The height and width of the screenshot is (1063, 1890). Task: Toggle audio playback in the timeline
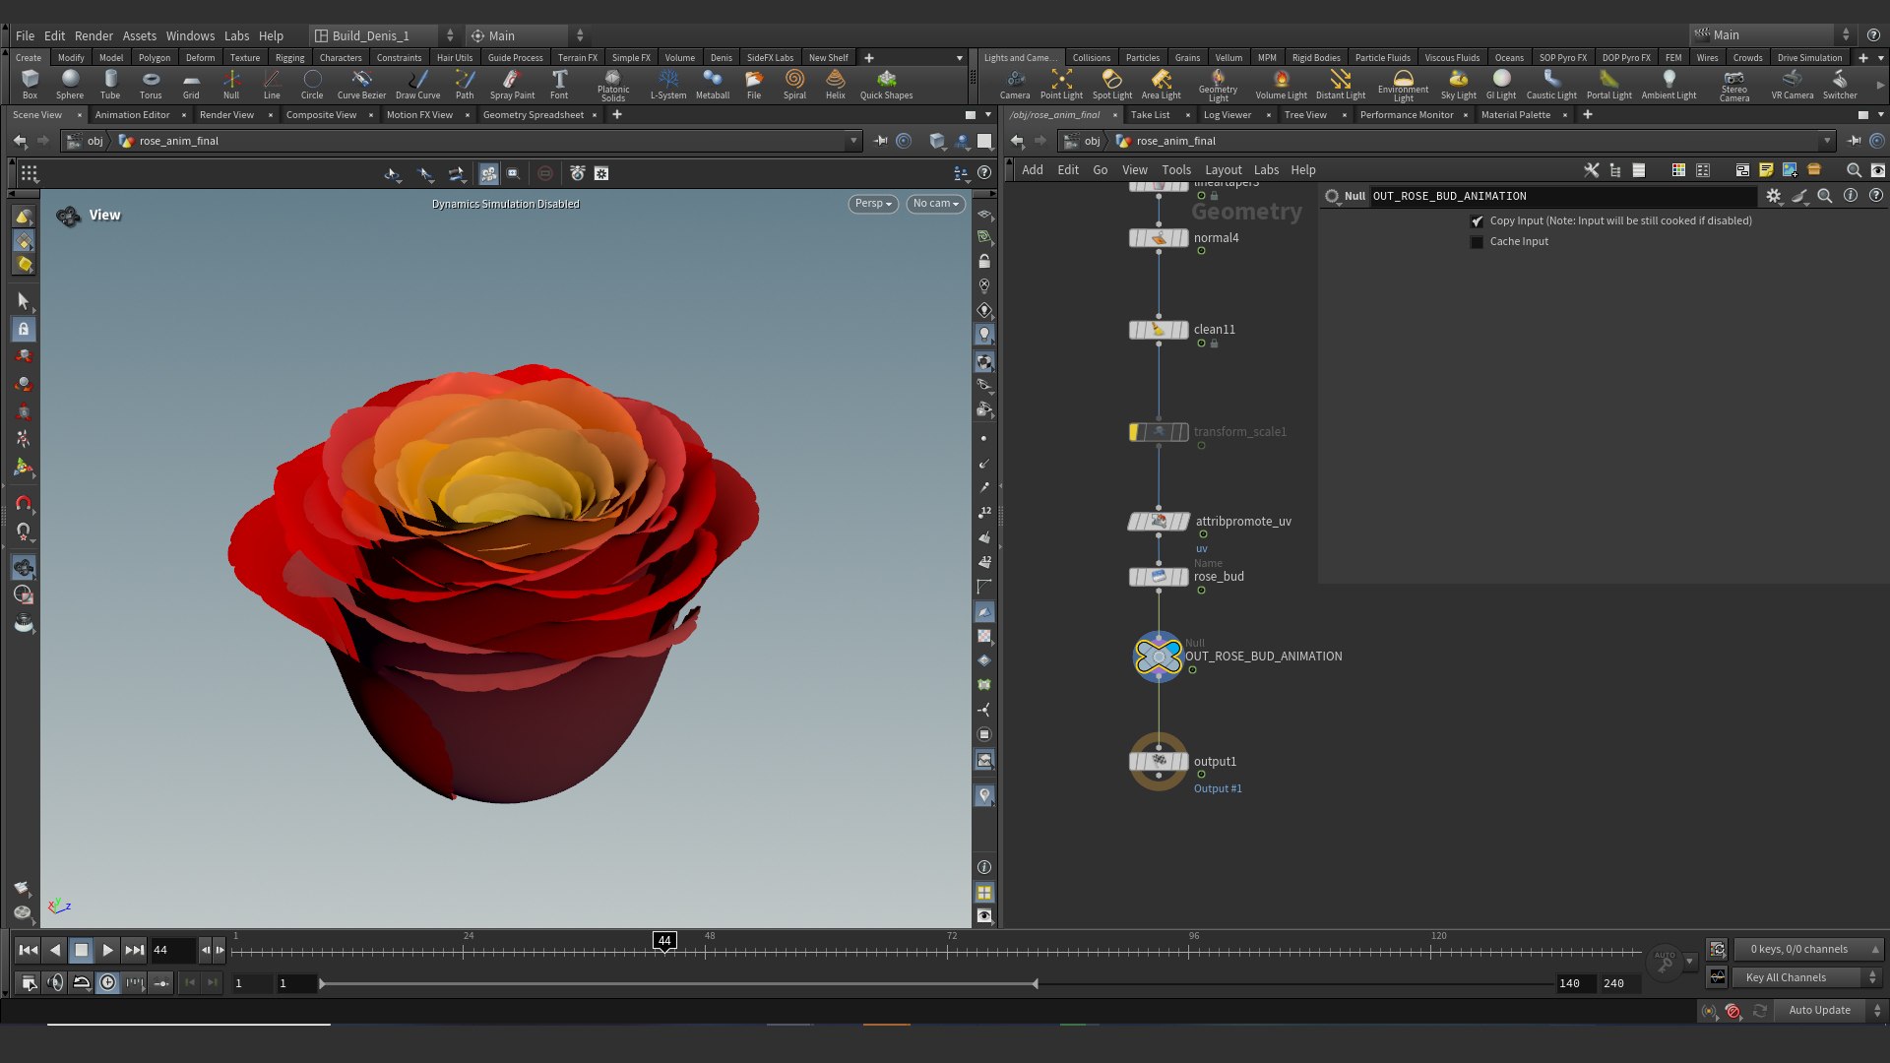(55, 982)
